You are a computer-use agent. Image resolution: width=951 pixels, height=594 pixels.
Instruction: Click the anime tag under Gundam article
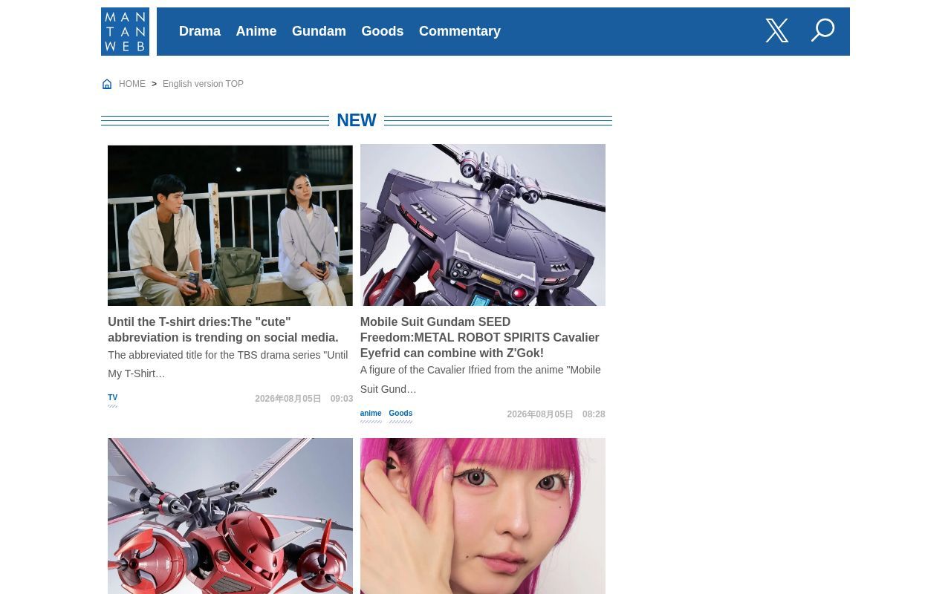pos(371,414)
